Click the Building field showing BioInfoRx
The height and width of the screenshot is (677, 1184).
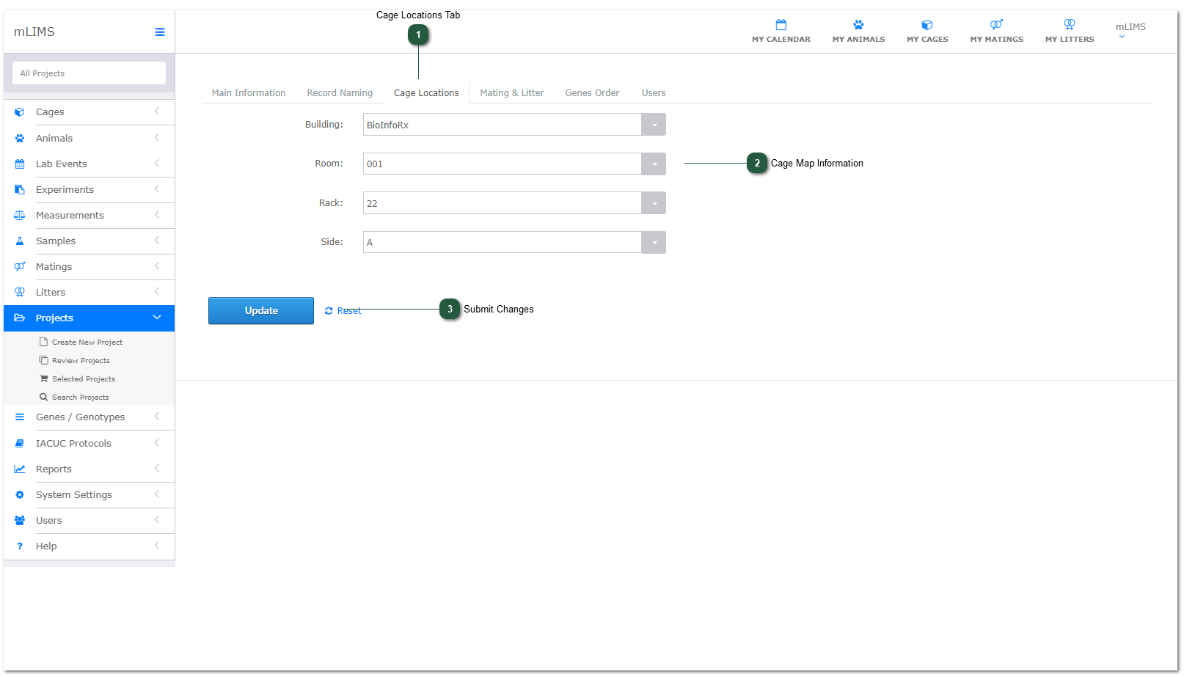coord(503,125)
